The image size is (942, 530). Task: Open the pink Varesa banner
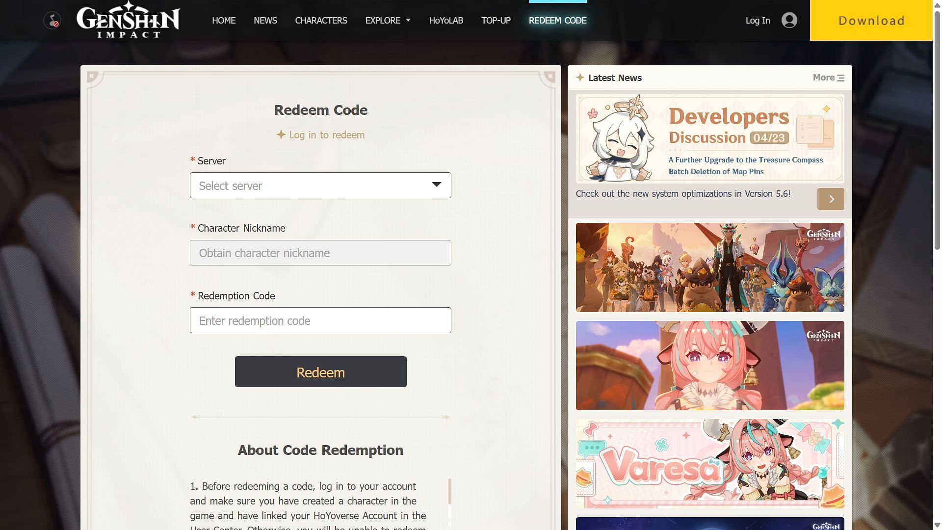click(710, 464)
